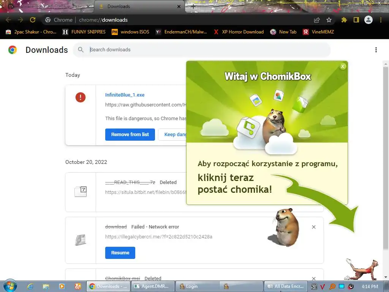389x292 pixels.
Task: Open Windows Explorer folder on the taskbar
Action: (46, 286)
